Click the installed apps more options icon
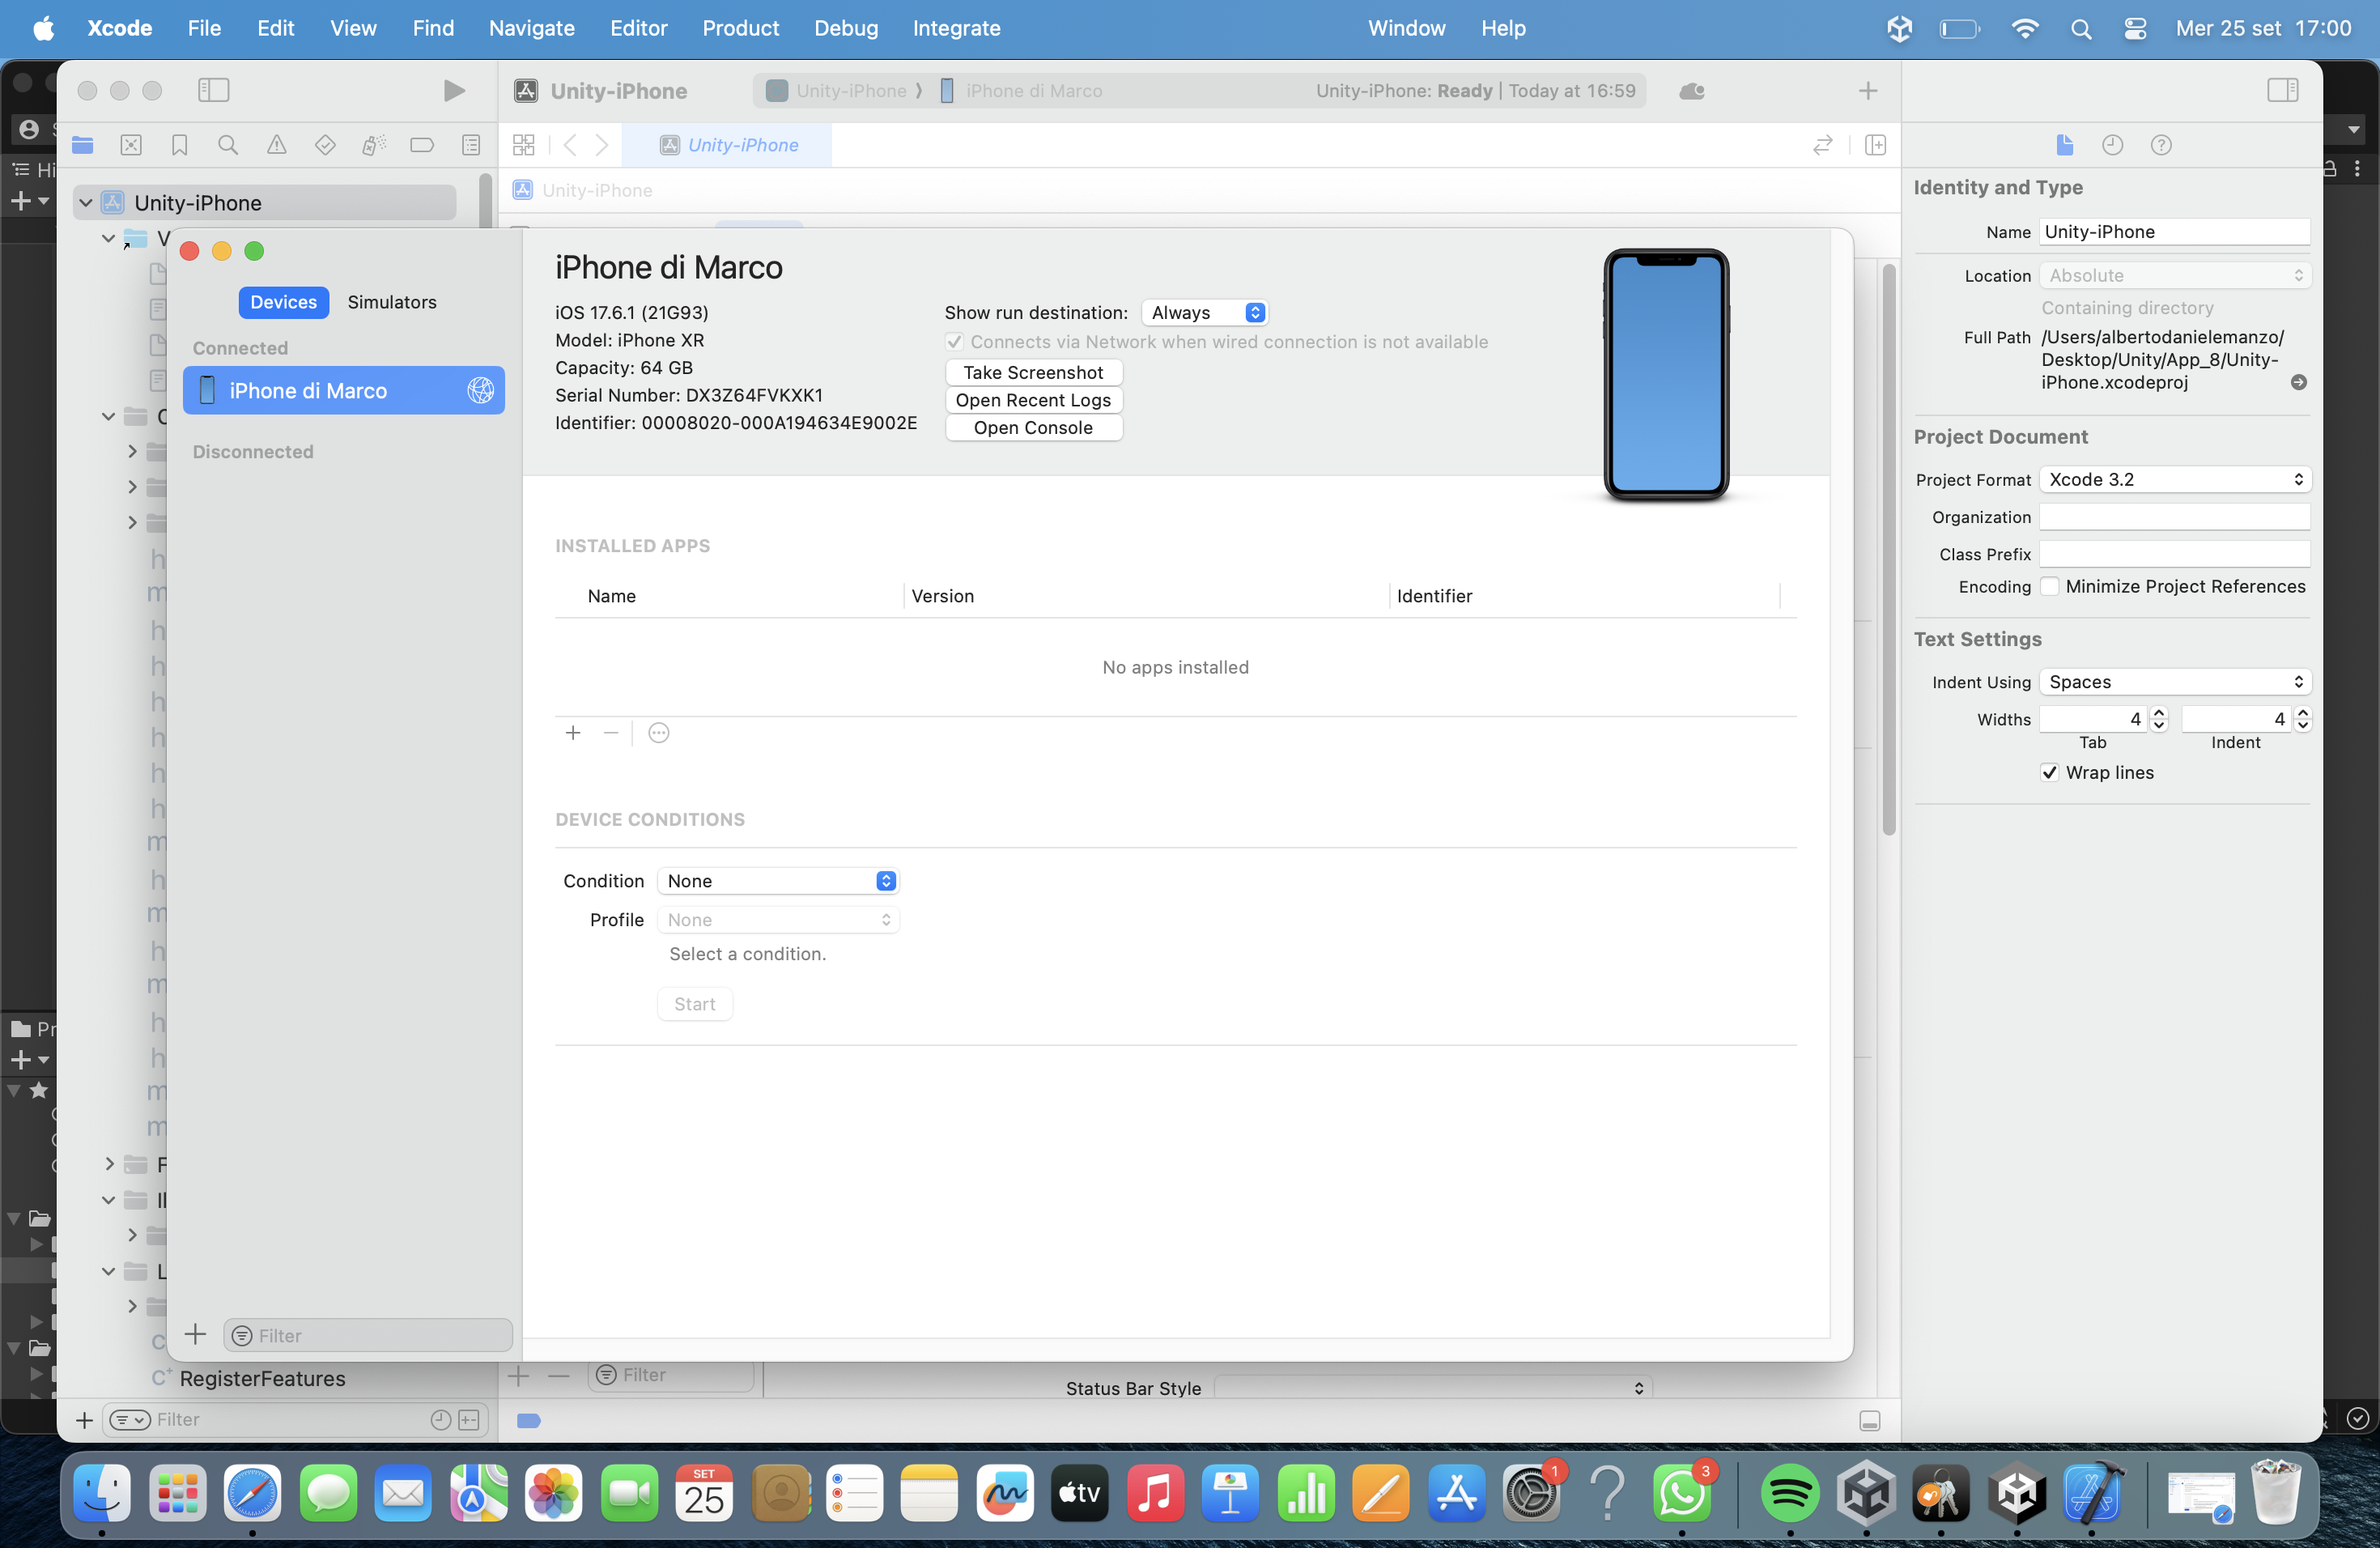The height and width of the screenshot is (1548, 2380). coord(659,733)
